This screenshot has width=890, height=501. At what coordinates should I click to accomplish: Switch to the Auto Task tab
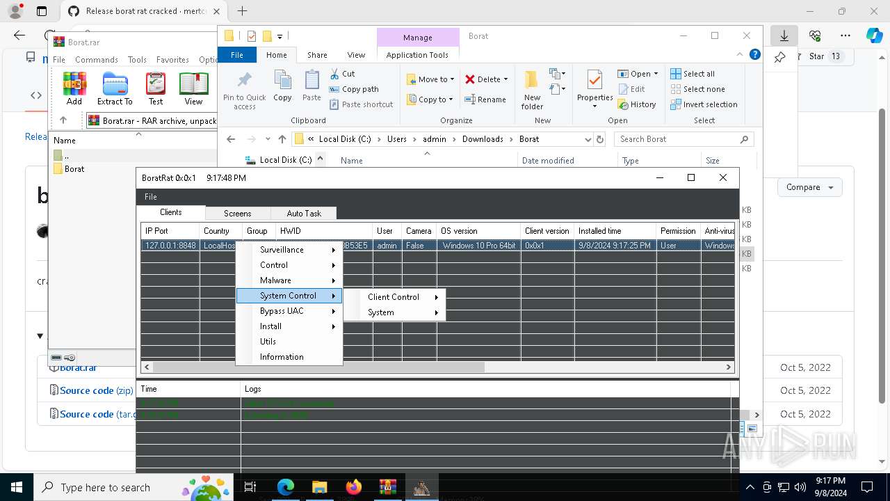coord(304,214)
